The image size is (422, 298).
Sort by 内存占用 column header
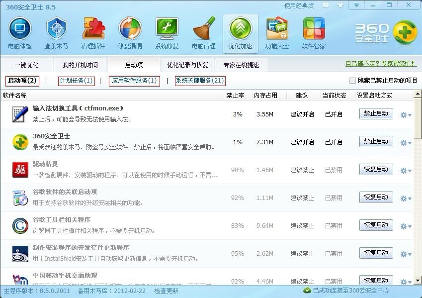[265, 96]
